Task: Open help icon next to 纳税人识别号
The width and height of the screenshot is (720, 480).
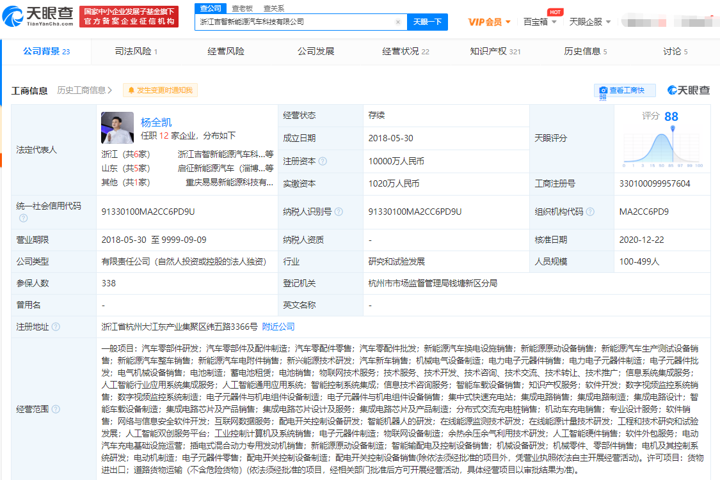Action: 339,212
